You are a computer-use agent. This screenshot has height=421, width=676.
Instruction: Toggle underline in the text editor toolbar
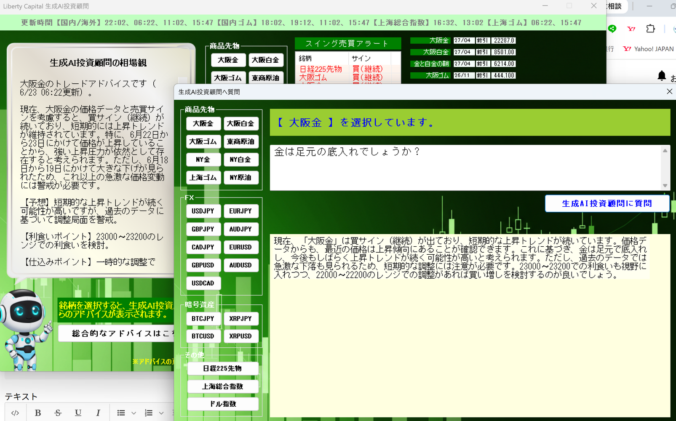[78, 413]
